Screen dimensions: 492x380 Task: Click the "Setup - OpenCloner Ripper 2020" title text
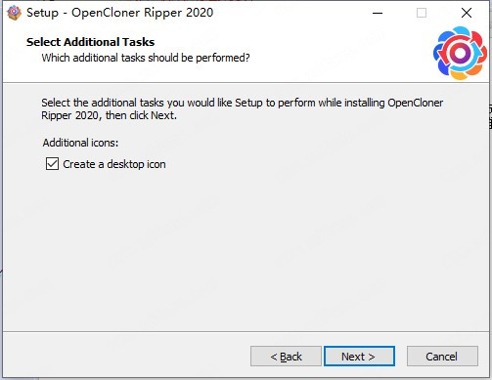[x=119, y=13]
